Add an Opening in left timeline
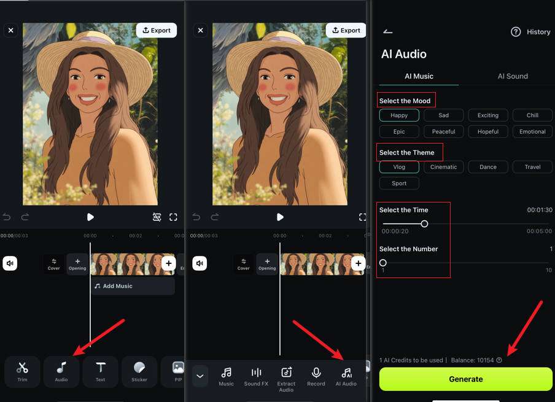The width and height of the screenshot is (555, 402). tap(77, 264)
